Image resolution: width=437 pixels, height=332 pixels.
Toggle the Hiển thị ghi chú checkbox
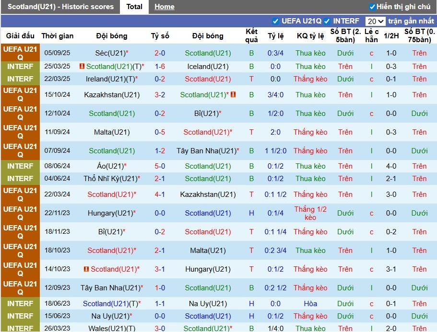[372, 7]
